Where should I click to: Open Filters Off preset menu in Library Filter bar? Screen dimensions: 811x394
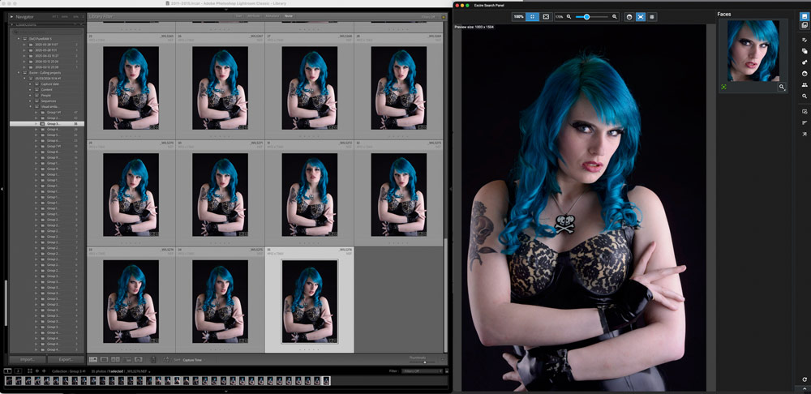(x=427, y=16)
